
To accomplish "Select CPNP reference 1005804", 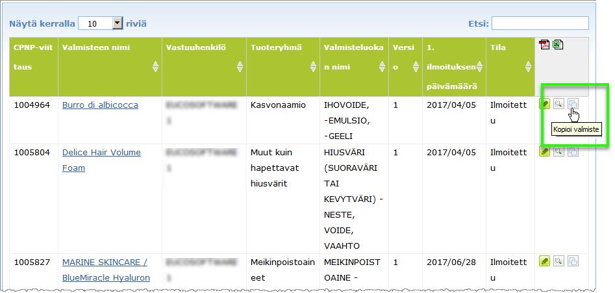I will click(32, 152).
